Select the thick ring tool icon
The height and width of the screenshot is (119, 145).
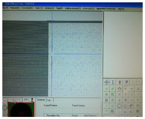[138, 111]
